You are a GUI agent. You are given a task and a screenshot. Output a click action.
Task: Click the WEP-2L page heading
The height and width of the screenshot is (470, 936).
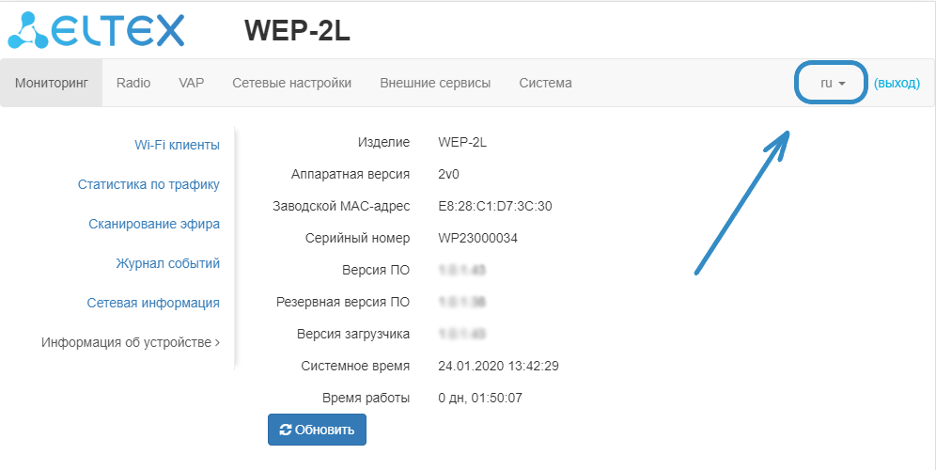point(297,30)
